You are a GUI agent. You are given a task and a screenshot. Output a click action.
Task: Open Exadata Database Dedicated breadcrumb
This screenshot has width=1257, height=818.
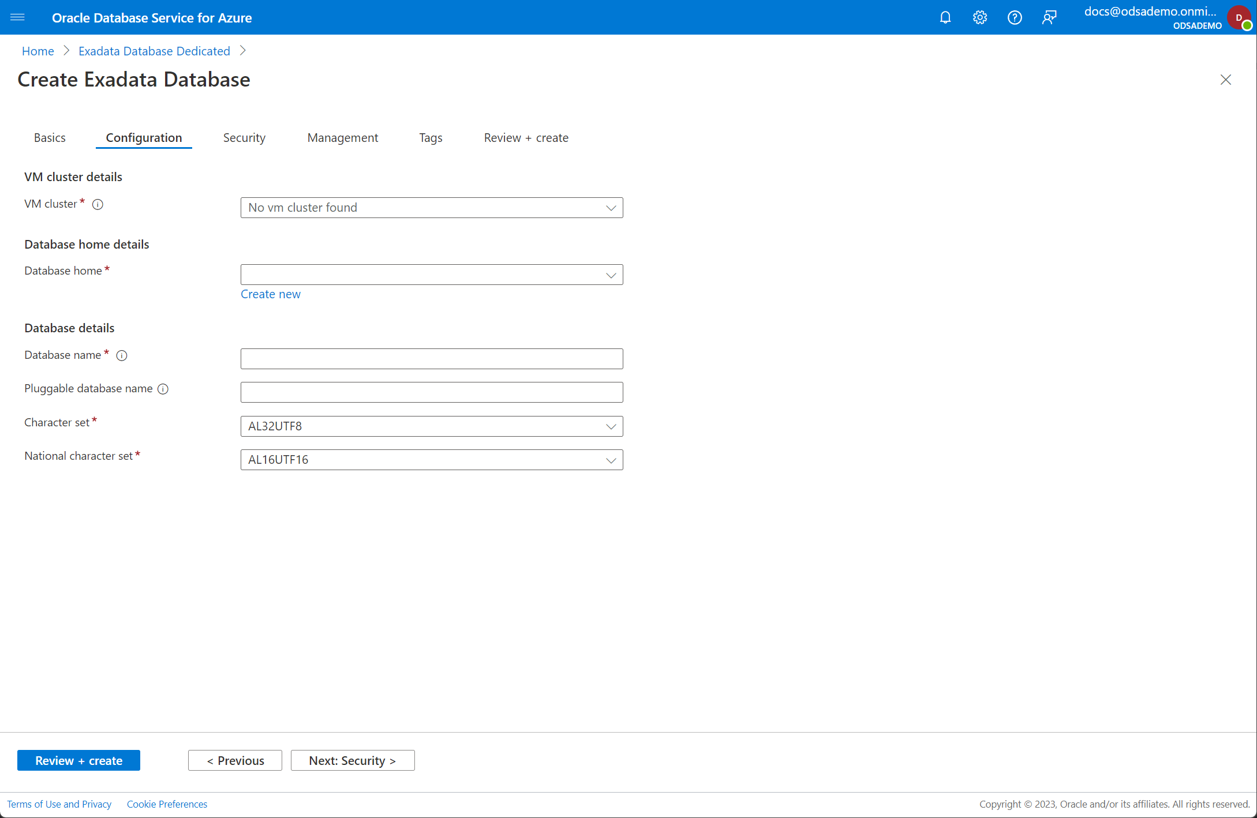pyautogui.click(x=154, y=51)
